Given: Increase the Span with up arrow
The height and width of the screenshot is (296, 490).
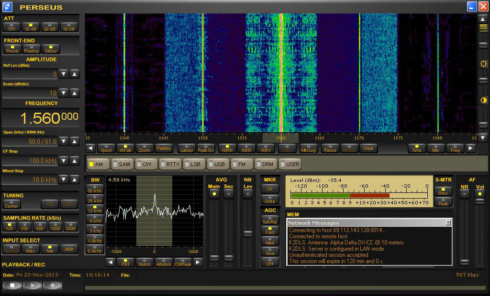Looking at the screenshot, I should tap(74, 141).
